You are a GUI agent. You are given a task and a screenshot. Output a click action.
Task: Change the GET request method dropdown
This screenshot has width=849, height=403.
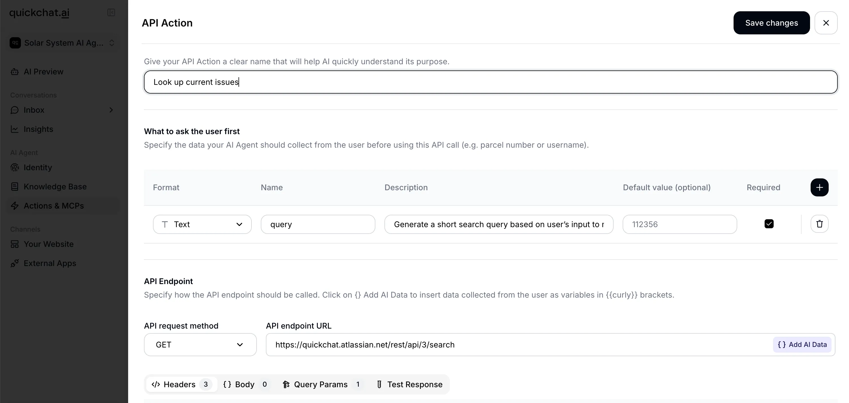200,345
